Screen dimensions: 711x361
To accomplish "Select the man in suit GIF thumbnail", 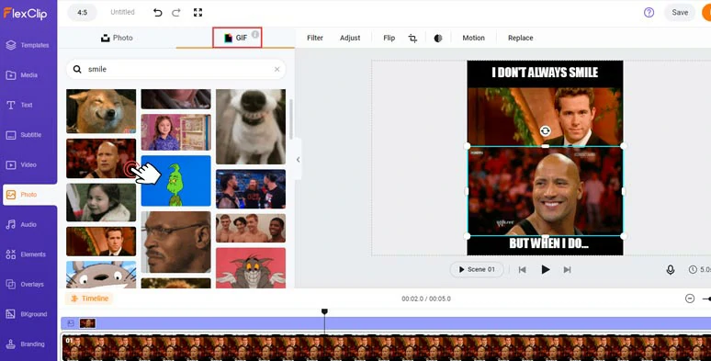I will click(x=101, y=242).
